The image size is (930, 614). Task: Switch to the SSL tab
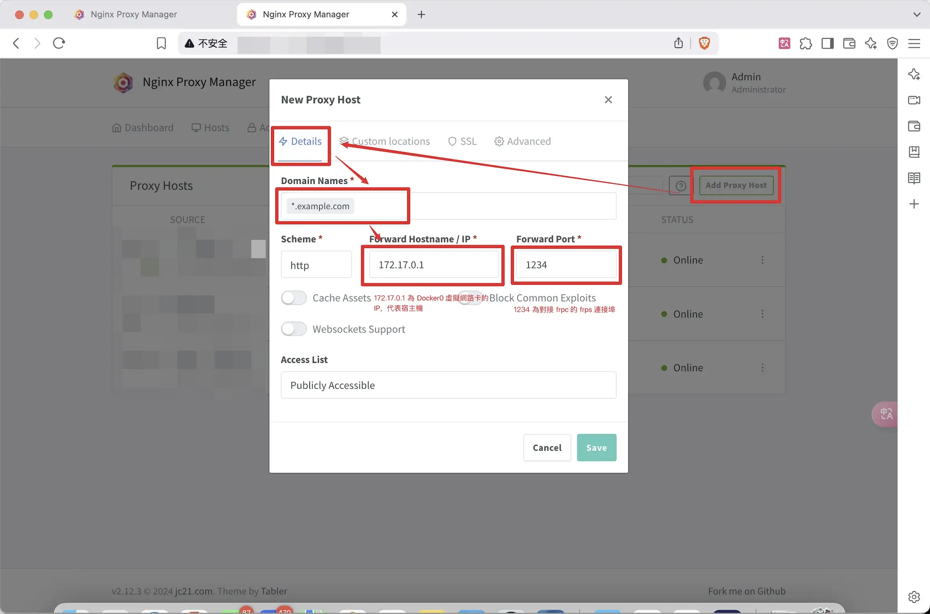point(462,141)
